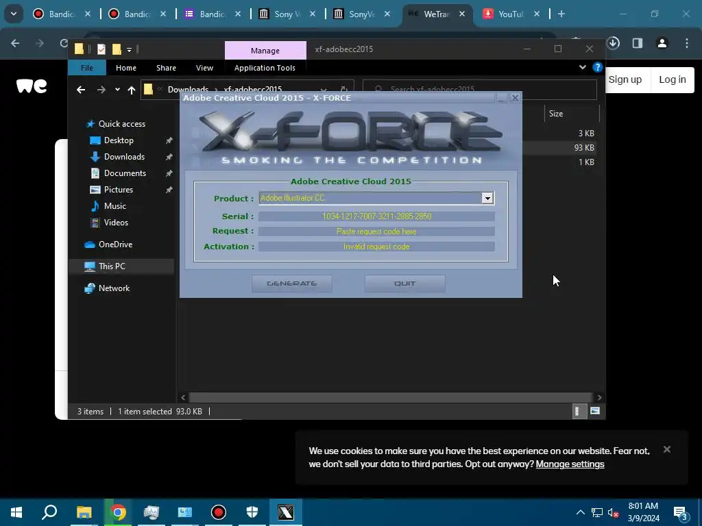Click New folder icon in Explorer title bar
The image size is (702, 526).
click(117, 49)
